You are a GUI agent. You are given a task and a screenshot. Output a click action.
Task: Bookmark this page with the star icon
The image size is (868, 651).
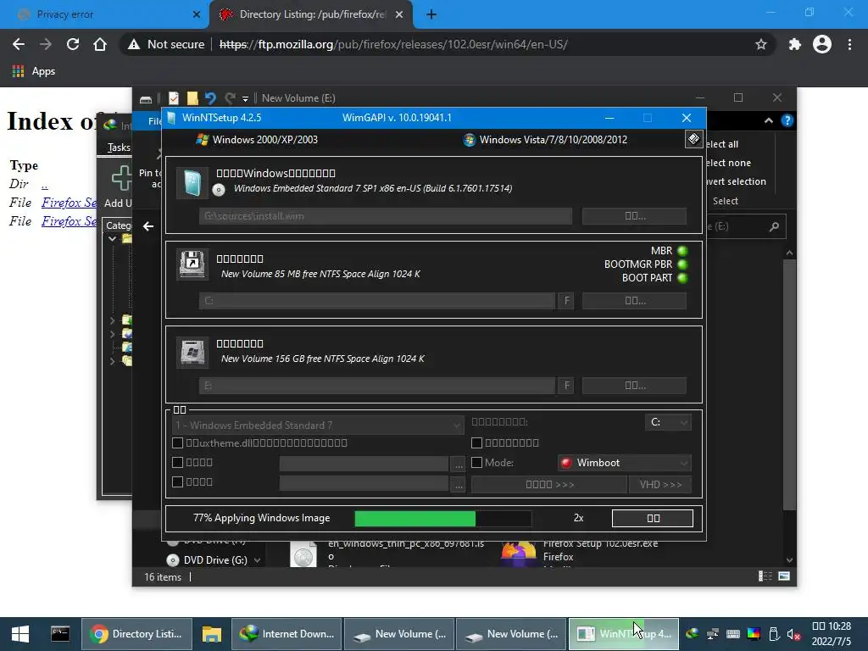click(x=761, y=44)
